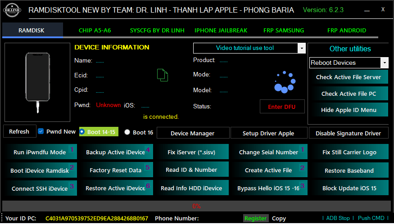The height and width of the screenshot is (224, 394).
Task: Click Boot iDevice Ramdisk button
Action: point(40,170)
